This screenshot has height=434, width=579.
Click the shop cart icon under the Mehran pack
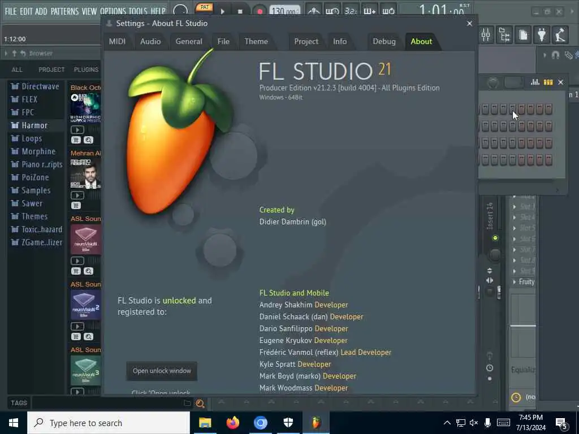tap(76, 206)
